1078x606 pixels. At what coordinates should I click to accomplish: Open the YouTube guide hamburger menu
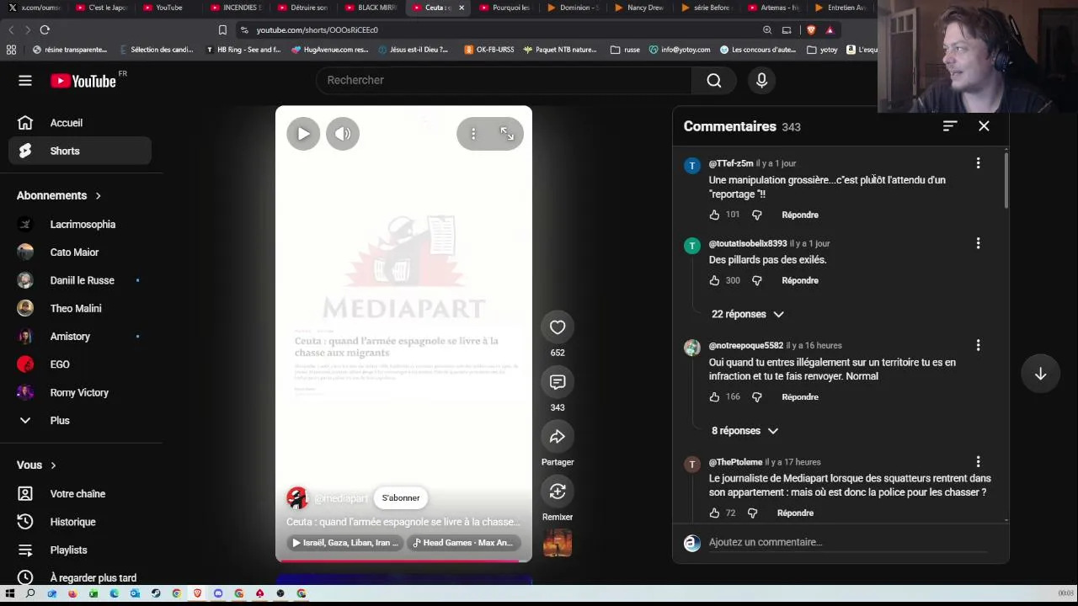click(x=25, y=81)
